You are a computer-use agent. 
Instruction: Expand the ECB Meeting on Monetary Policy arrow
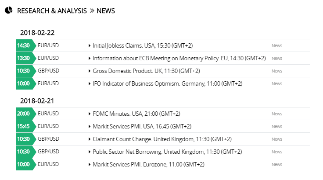click(90, 58)
